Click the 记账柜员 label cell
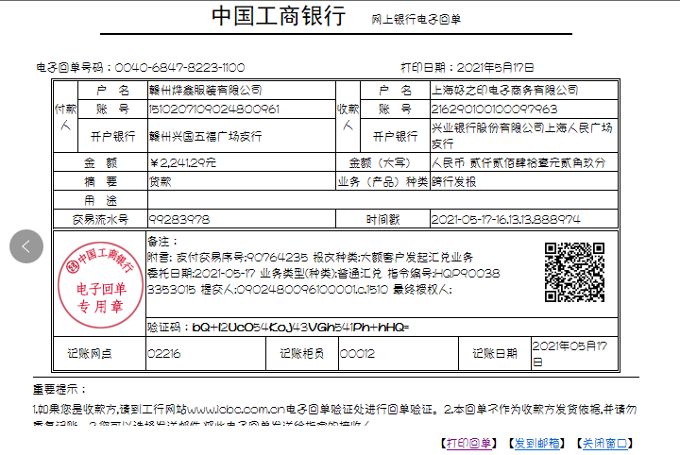The width and height of the screenshot is (680, 455). pos(302,354)
